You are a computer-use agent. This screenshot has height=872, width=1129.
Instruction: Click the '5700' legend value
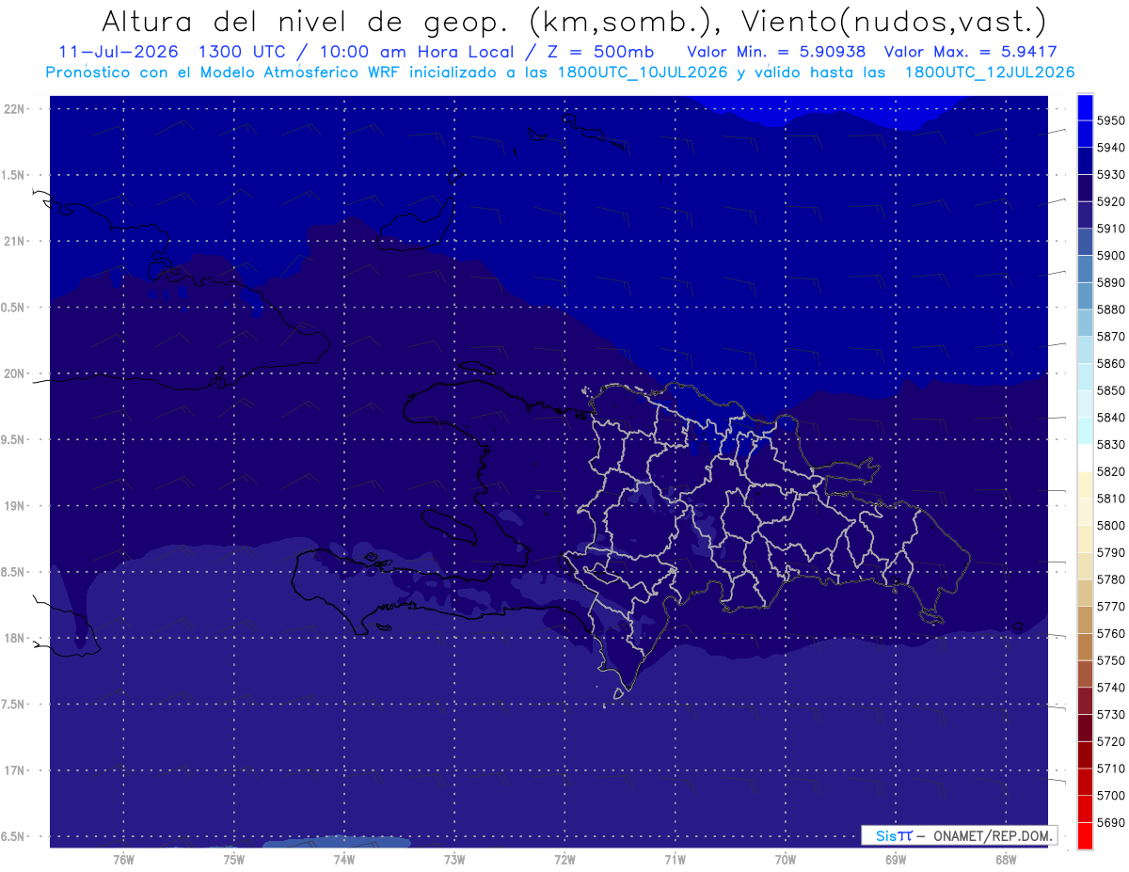click(x=1111, y=796)
